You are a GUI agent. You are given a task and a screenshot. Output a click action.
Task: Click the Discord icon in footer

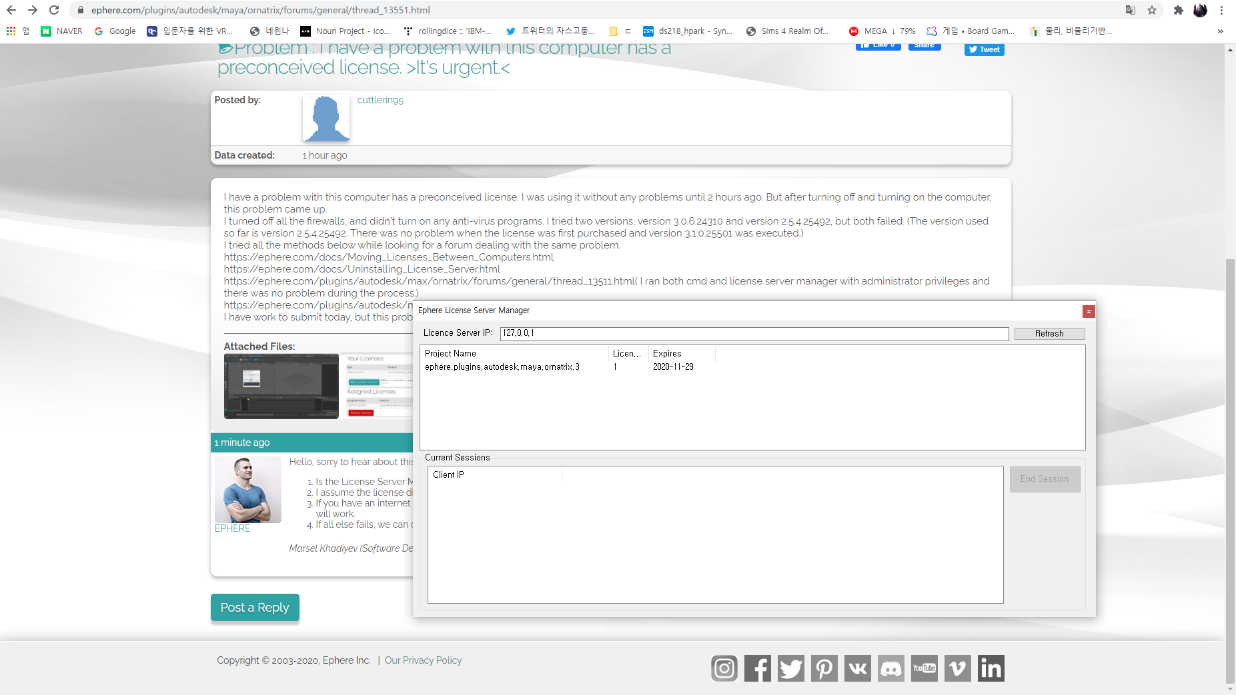pos(890,668)
